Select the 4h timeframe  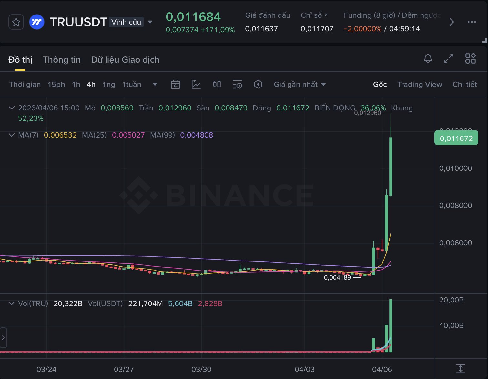pyautogui.click(x=91, y=84)
